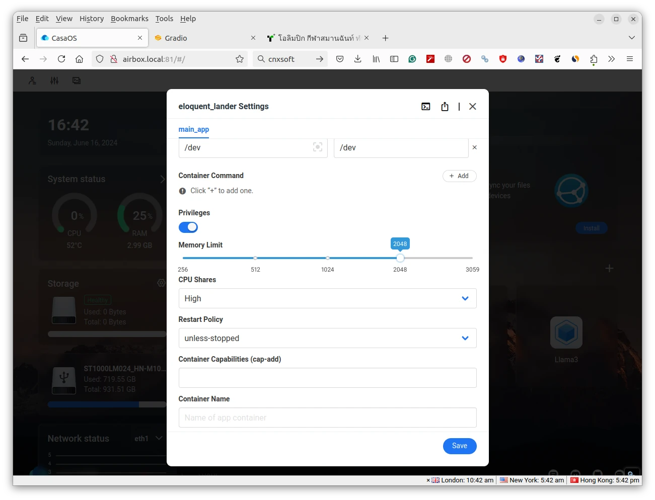
Task: Set Memory Limit to the 512 mark
Action: (255, 258)
